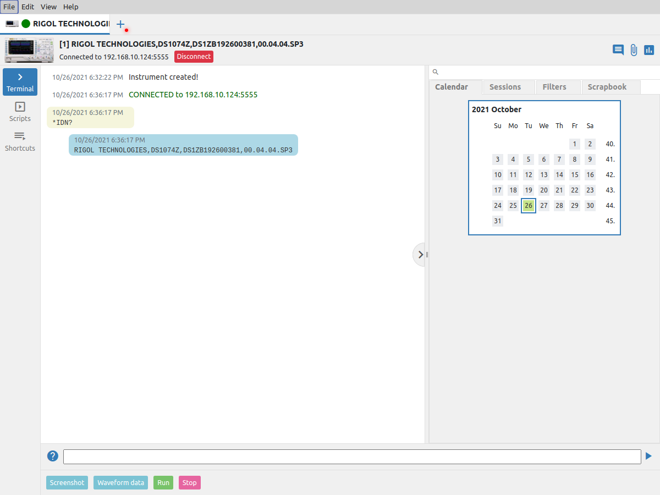This screenshot has height=495, width=660.
Task: Select October 26 in the calendar
Action: tap(529, 206)
